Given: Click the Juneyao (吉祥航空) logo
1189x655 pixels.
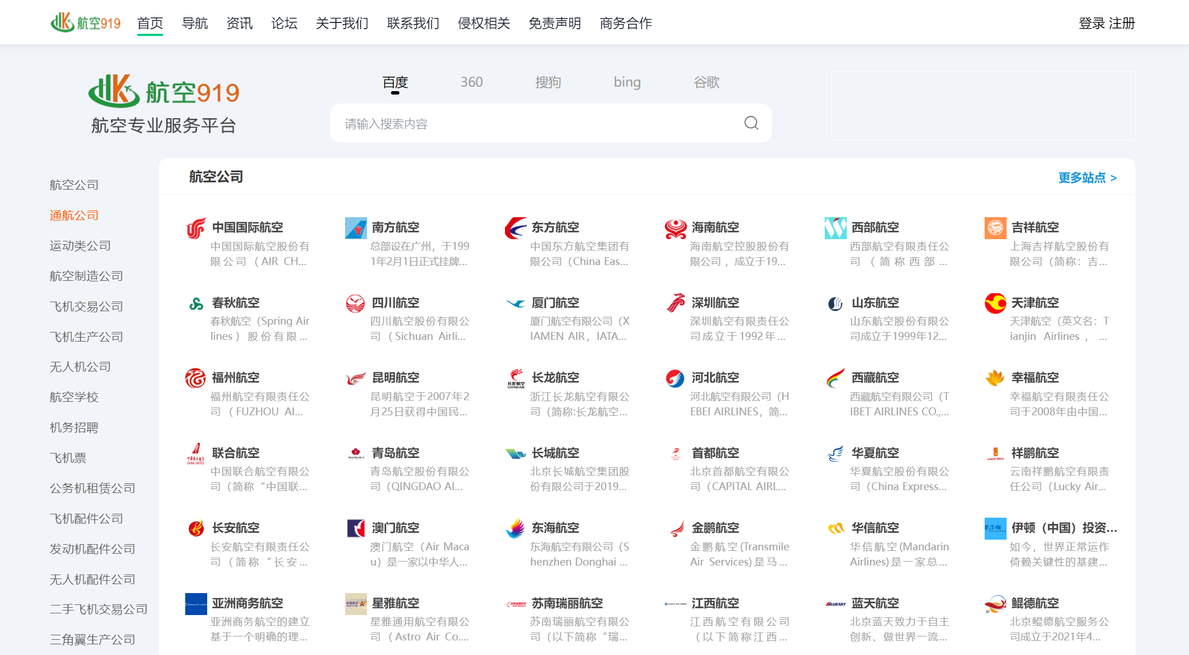Looking at the screenshot, I should [995, 228].
